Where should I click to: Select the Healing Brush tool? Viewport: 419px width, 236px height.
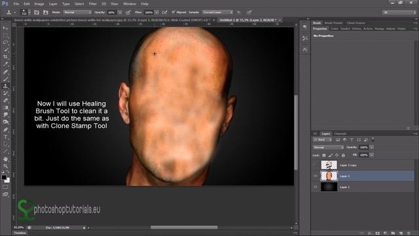click(5, 71)
